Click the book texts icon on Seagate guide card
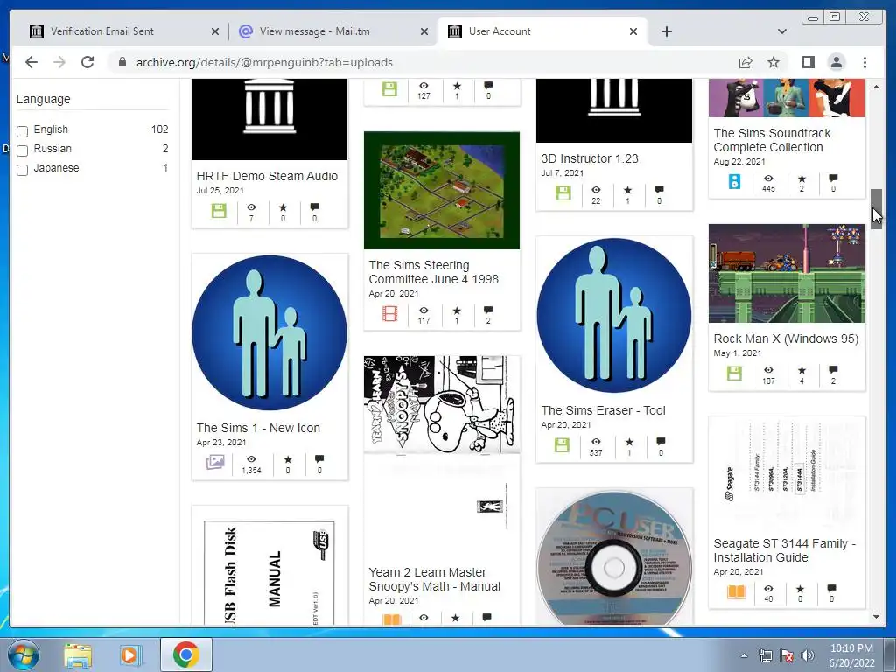This screenshot has width=896, height=672. 736,592
